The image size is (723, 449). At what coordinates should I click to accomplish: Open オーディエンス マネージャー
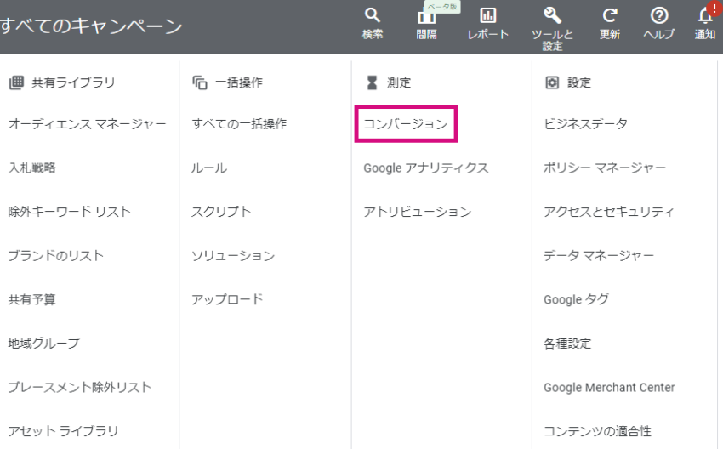tap(87, 123)
